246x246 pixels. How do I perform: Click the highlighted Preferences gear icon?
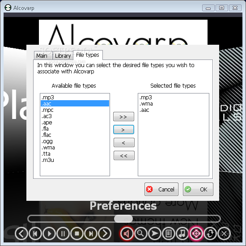click(196, 233)
